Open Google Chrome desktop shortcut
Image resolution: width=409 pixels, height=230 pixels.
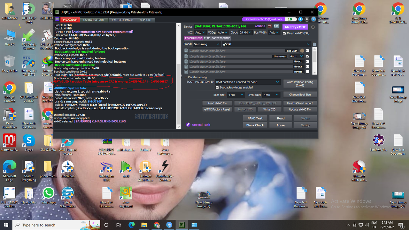(9, 92)
